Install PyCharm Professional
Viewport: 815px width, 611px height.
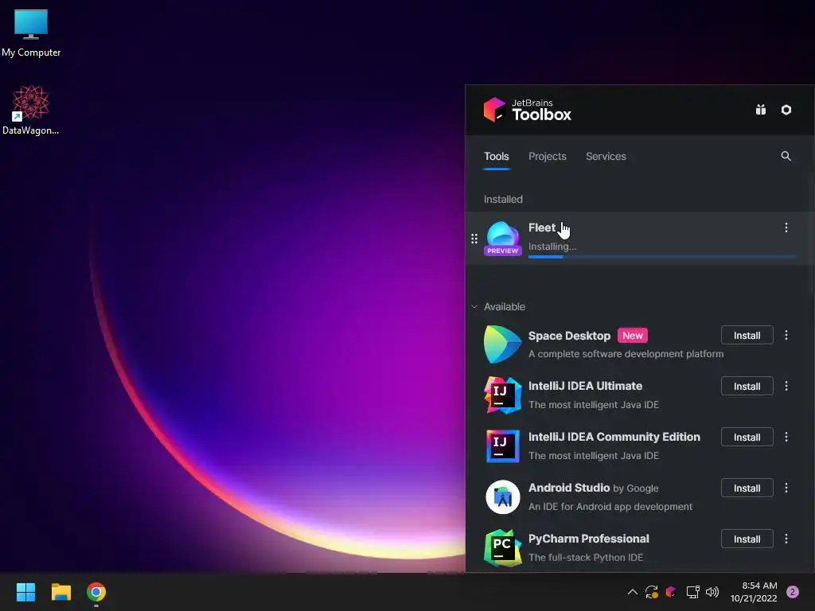747,539
